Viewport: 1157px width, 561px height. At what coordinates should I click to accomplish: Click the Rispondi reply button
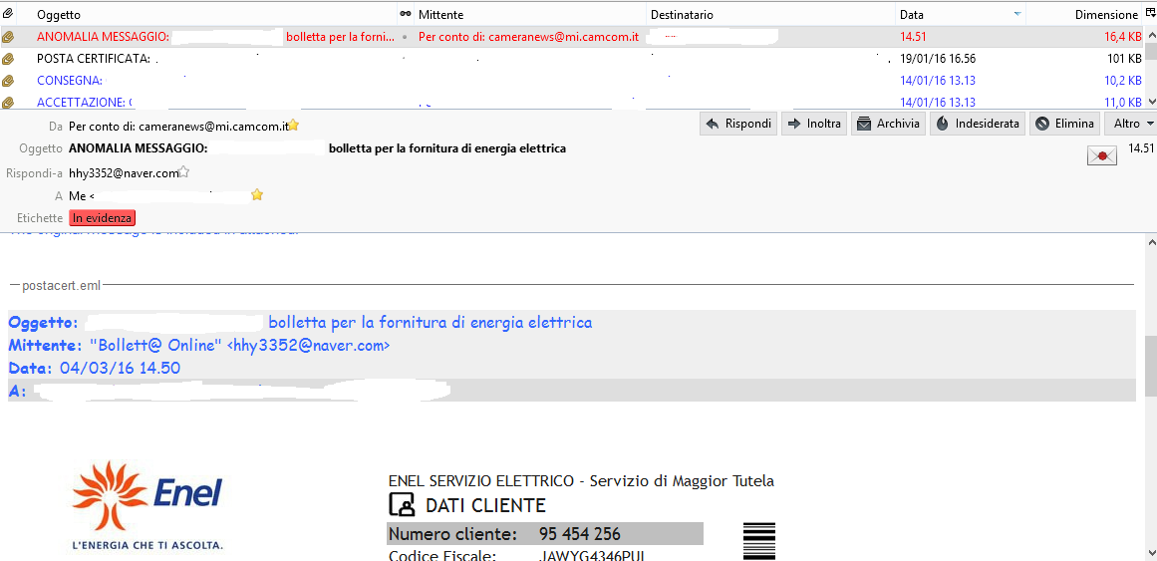tap(738, 124)
